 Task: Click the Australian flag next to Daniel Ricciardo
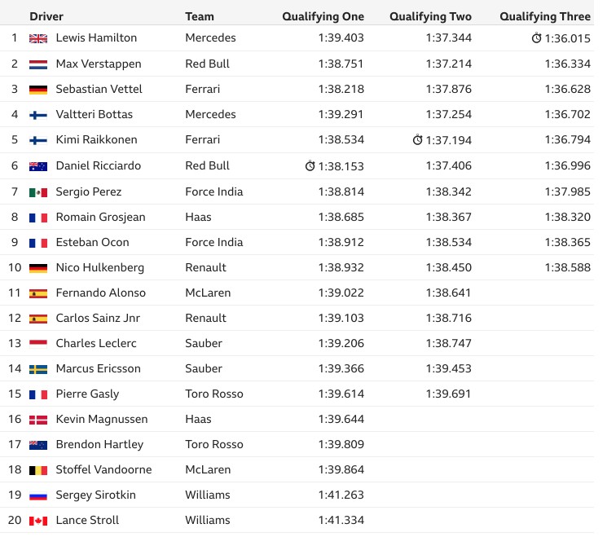coord(38,166)
